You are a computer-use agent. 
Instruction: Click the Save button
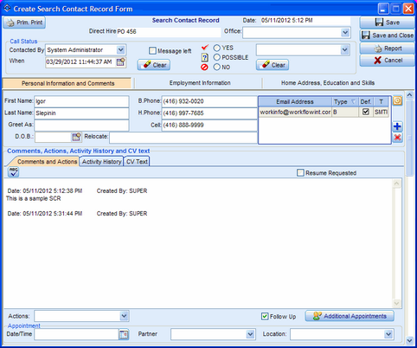387,23
